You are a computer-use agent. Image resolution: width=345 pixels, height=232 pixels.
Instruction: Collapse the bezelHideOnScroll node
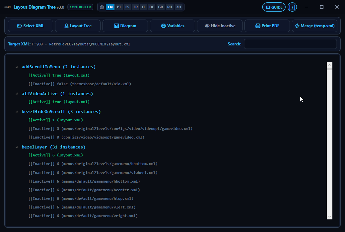(17, 112)
